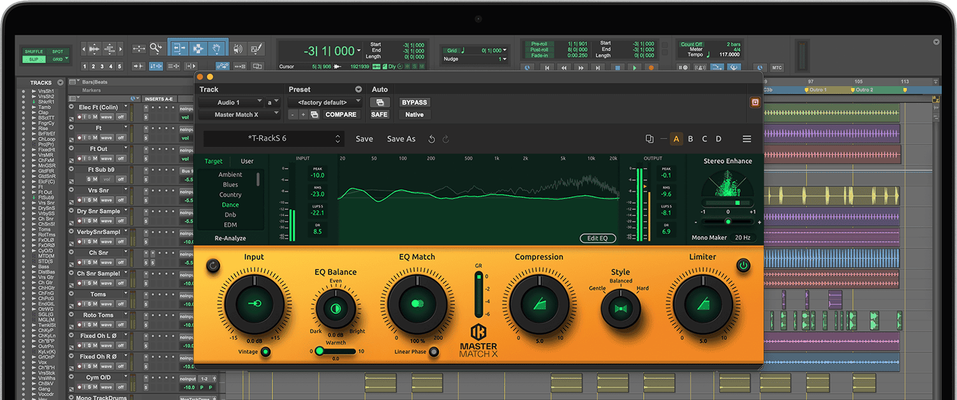
Task: Open the hamburger menu in Master Match X
Action: click(x=746, y=139)
